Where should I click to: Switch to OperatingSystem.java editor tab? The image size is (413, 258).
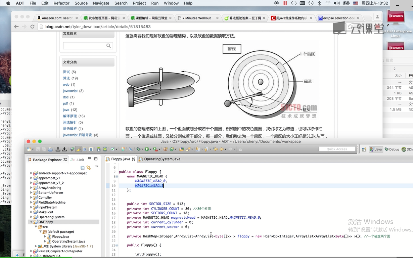[162, 159]
